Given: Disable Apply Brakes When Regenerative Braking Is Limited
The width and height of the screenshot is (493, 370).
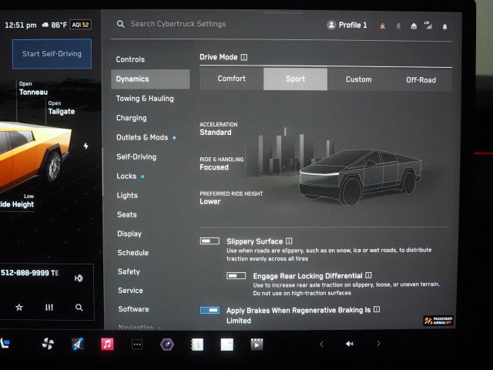Looking at the screenshot, I should pos(210,310).
